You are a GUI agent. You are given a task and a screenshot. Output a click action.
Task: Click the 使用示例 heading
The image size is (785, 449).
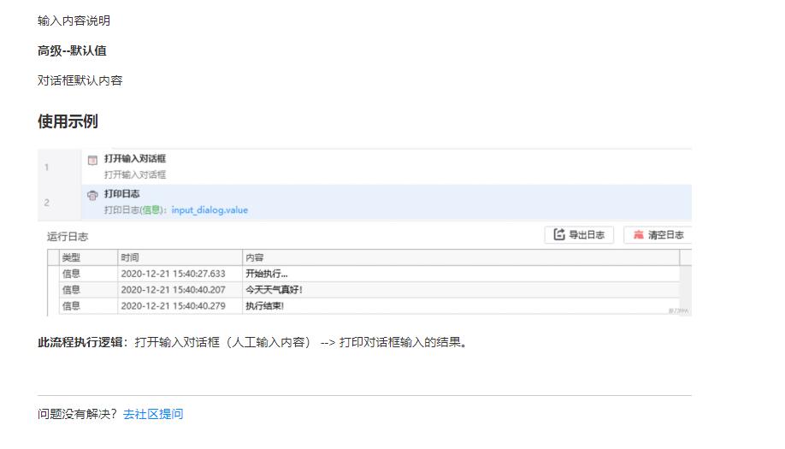tap(68, 121)
